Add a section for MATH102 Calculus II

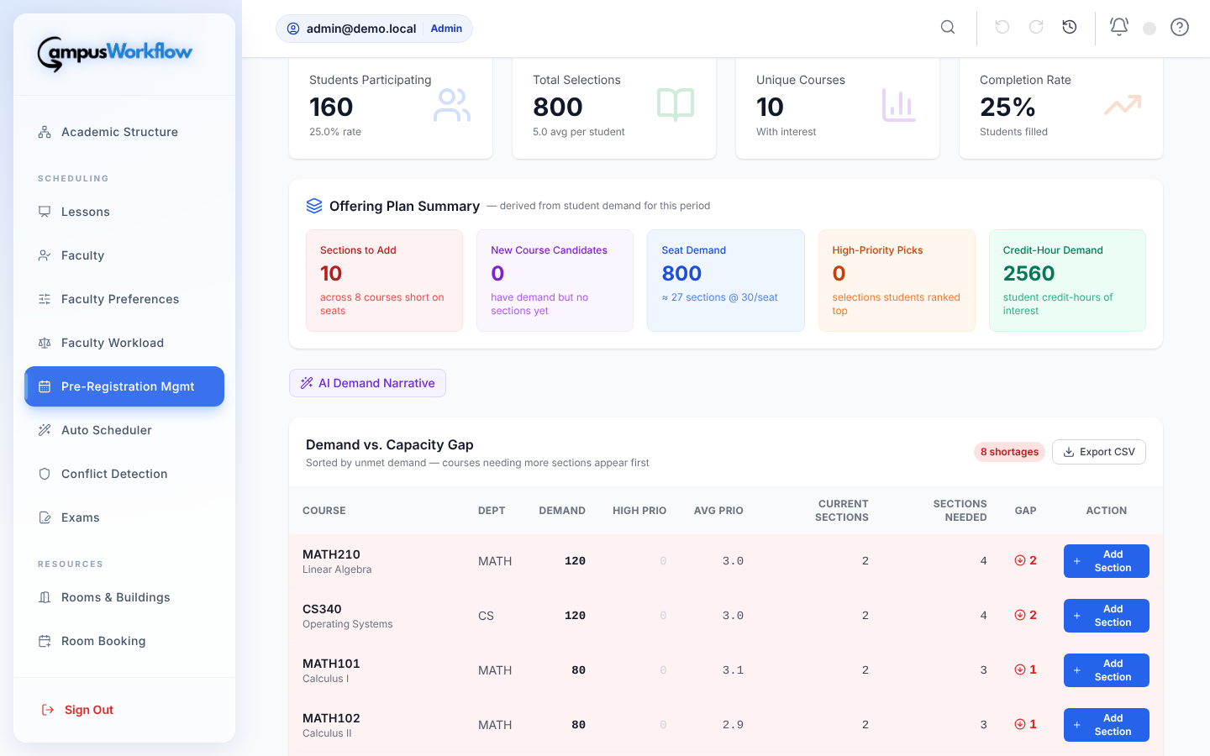[1107, 725]
